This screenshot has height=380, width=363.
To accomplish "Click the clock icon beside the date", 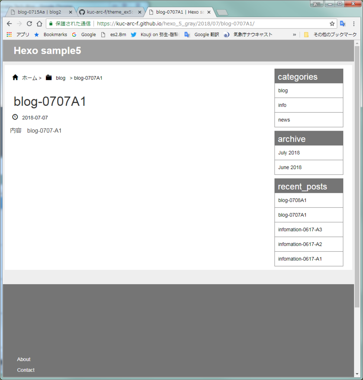I will [15, 117].
